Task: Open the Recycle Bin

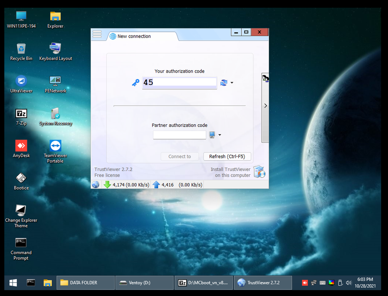Action: 21,52
